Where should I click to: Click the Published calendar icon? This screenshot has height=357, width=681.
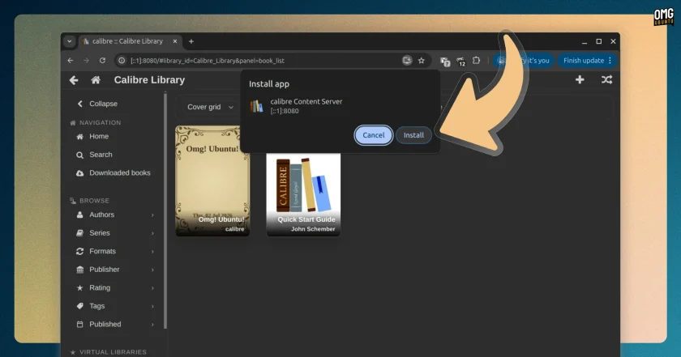pyautogui.click(x=80, y=325)
